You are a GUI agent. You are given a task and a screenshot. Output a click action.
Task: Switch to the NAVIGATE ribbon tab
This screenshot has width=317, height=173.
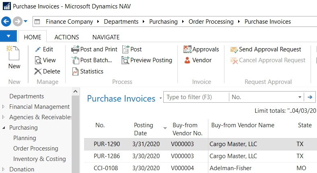[x=106, y=37]
